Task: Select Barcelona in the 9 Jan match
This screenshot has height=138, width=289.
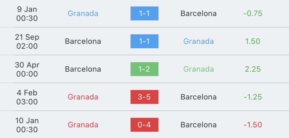Action: click(x=198, y=13)
